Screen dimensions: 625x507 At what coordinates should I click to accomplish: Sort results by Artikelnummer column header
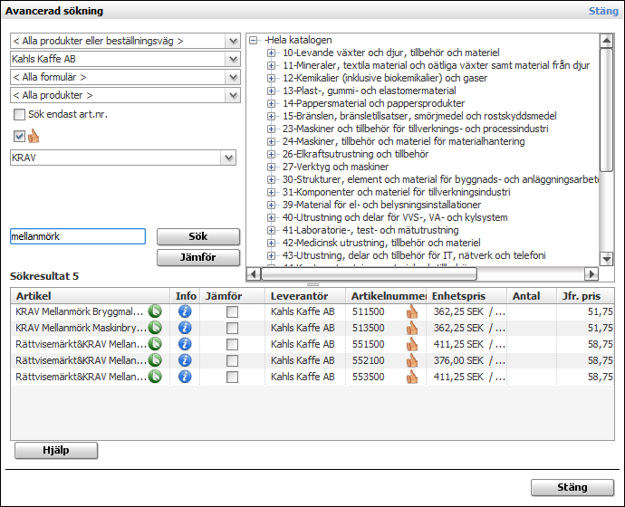click(x=386, y=296)
